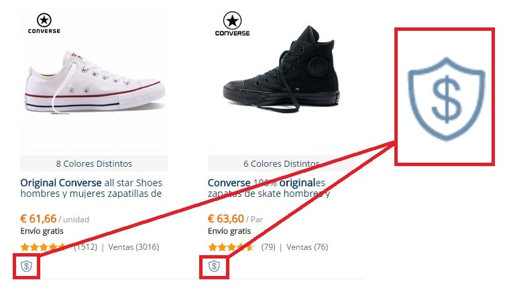This screenshot has width=505, height=292.
Task: Click the enlarged dollar shield icon
Action: coord(447,99)
